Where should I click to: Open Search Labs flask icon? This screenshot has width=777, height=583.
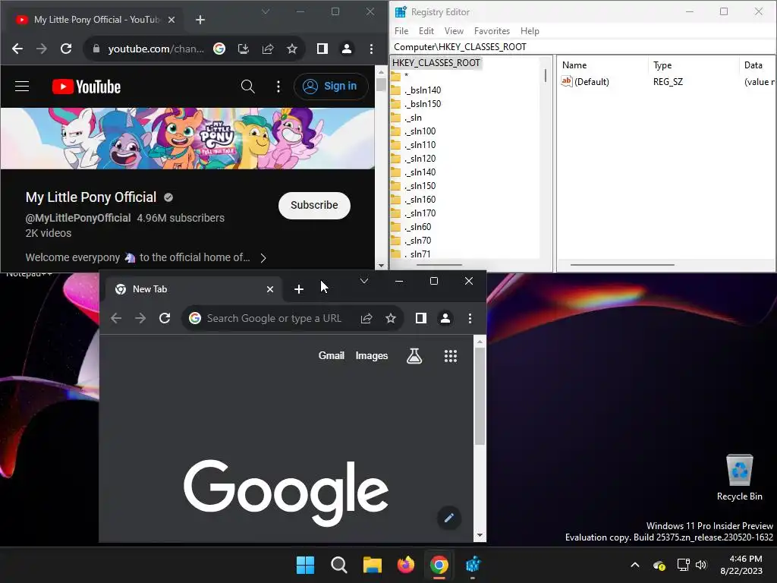[x=414, y=356]
